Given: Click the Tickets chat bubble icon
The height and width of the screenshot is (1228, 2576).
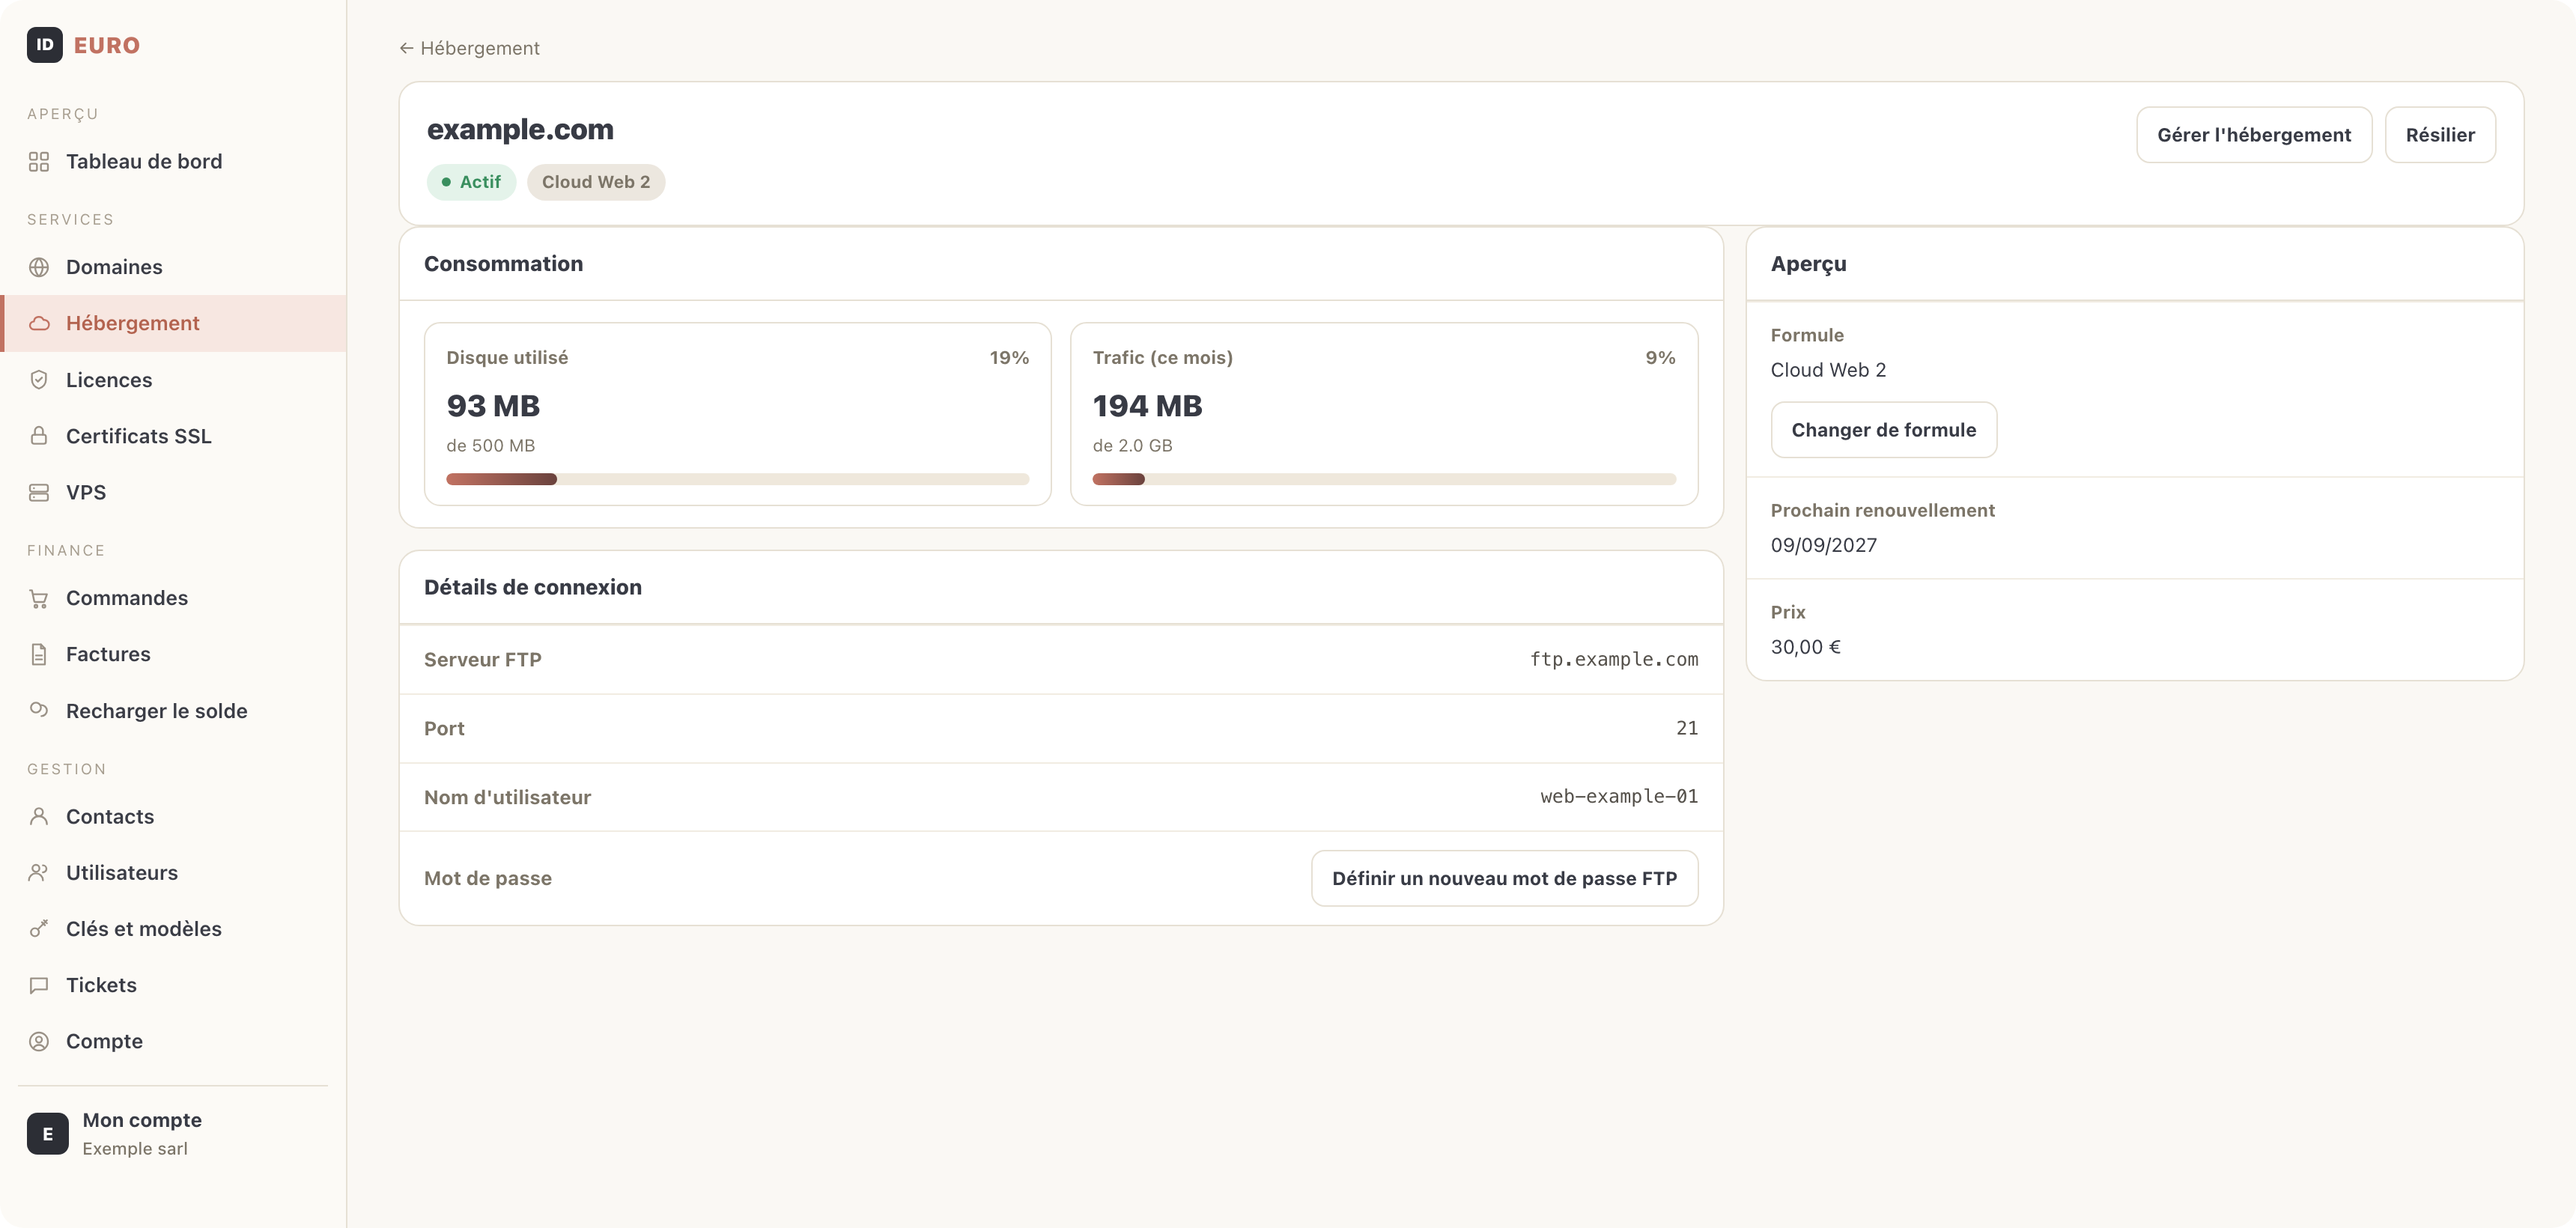Looking at the screenshot, I should coord(39,985).
